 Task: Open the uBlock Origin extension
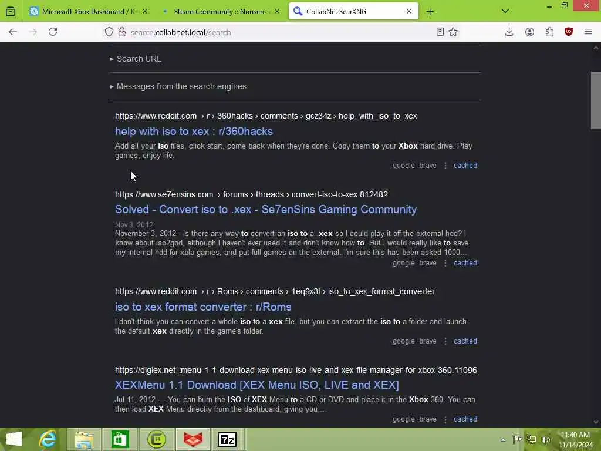568,32
